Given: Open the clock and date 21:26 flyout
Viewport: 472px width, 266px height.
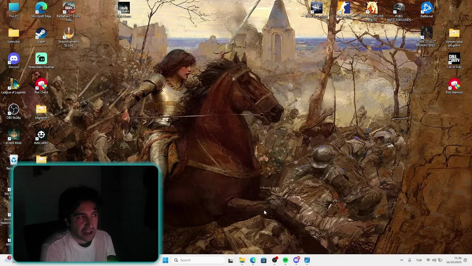Looking at the screenshot, I should (454, 260).
